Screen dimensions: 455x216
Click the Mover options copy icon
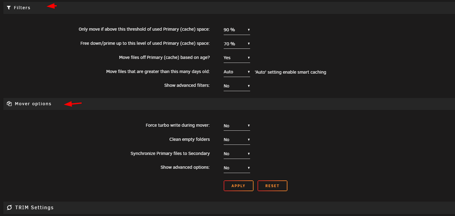[9, 103]
